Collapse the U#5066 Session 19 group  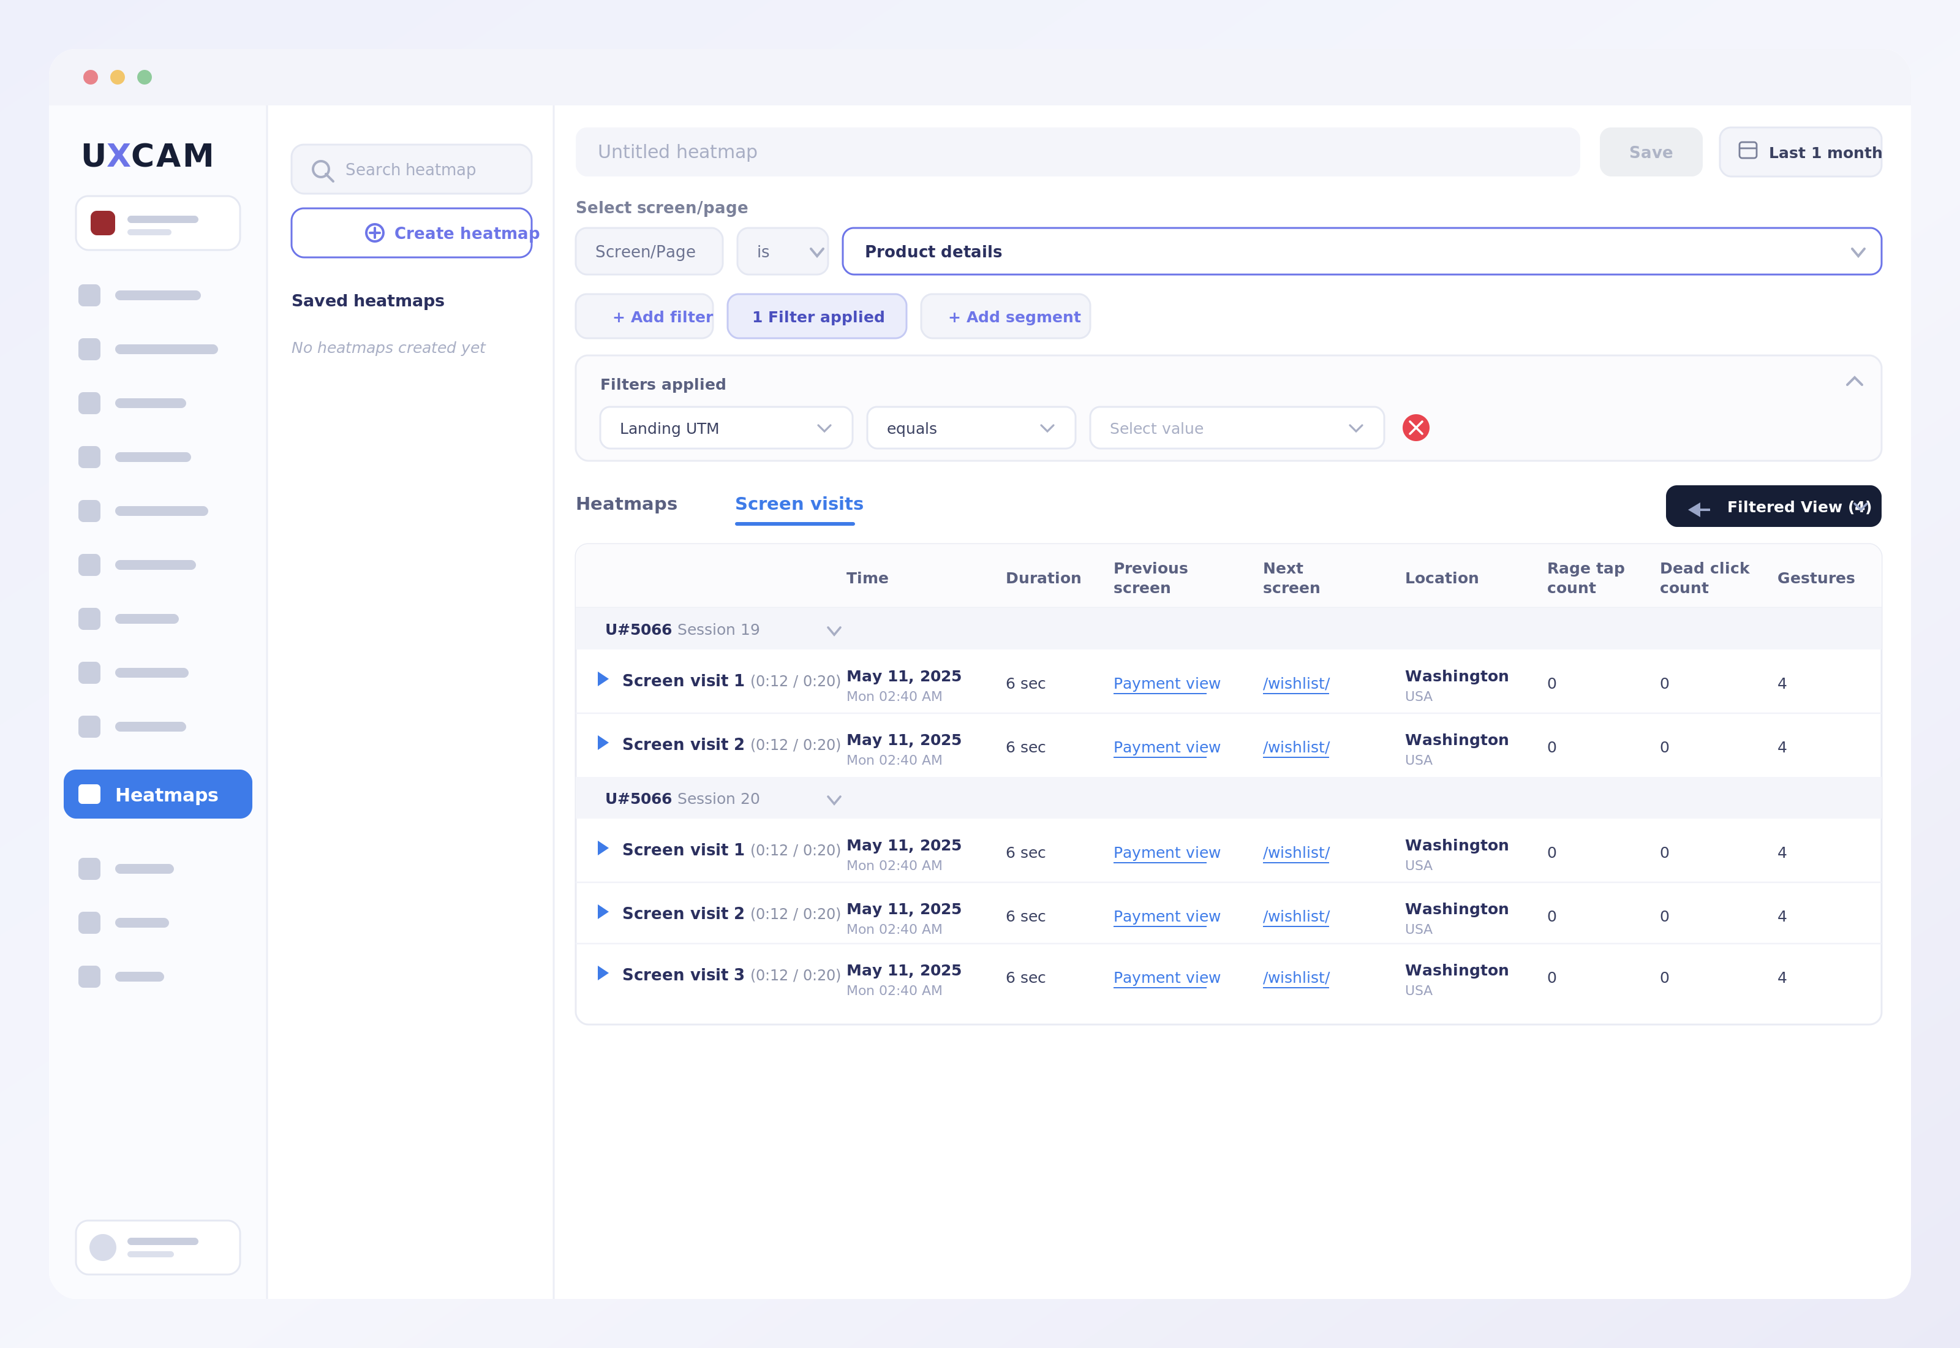[x=833, y=631]
